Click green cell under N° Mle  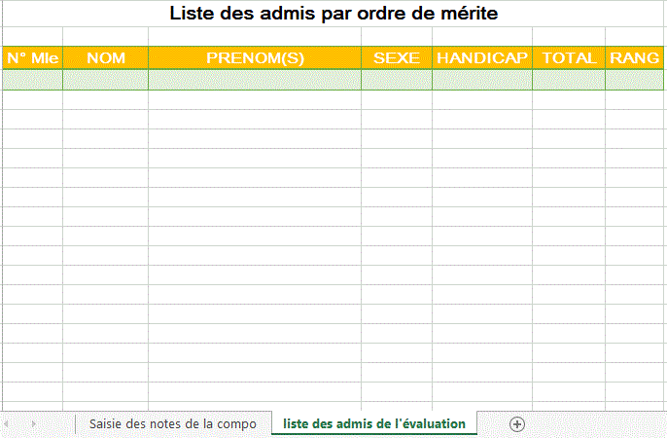(33, 80)
